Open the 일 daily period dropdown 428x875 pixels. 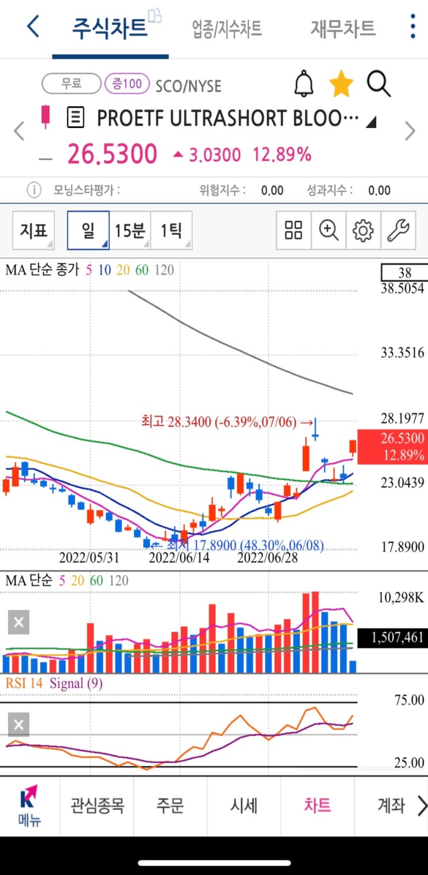pyautogui.click(x=88, y=231)
